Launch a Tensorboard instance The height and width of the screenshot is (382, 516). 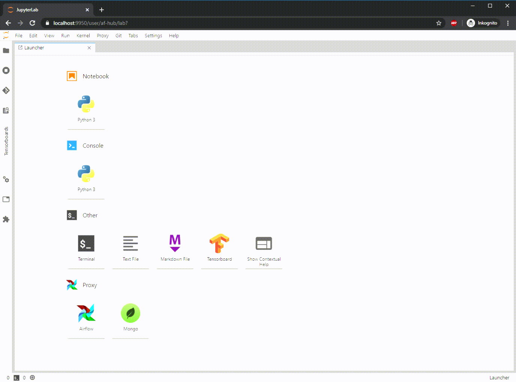tap(219, 247)
